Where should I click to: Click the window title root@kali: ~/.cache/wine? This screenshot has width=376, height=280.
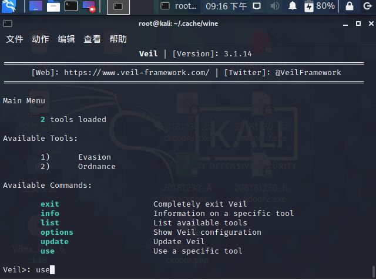[x=179, y=23]
